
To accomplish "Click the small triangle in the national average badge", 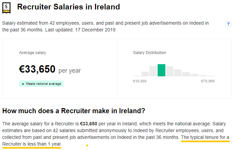I will point(23,84).
